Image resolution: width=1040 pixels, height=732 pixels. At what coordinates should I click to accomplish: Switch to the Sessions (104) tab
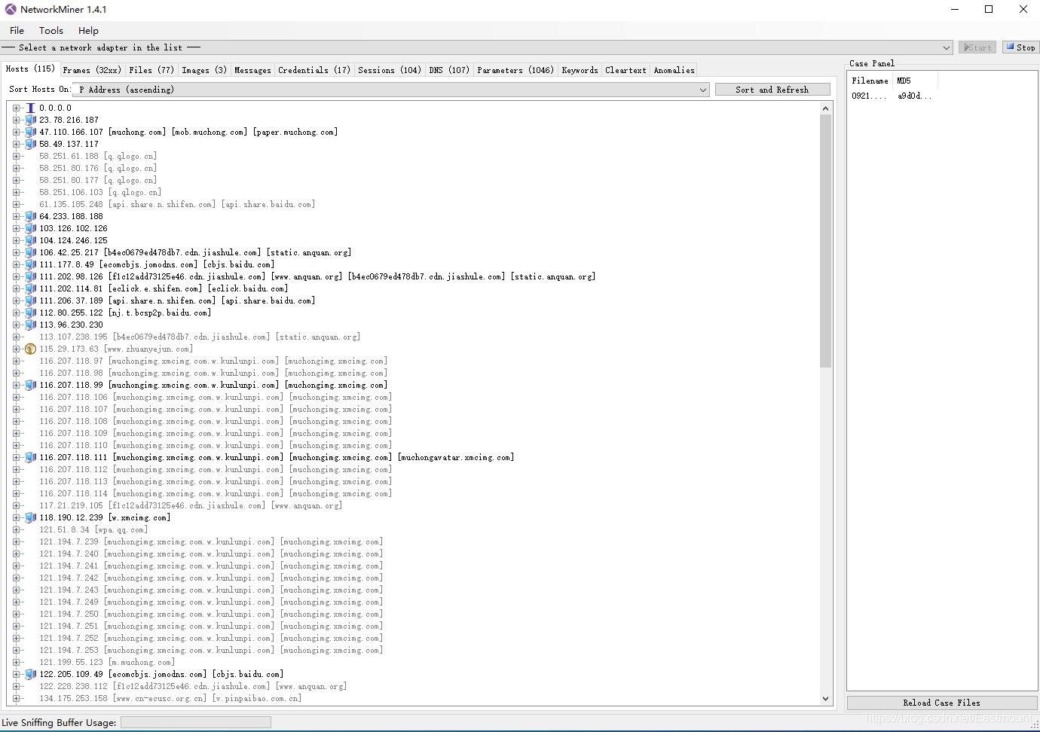[x=390, y=70]
